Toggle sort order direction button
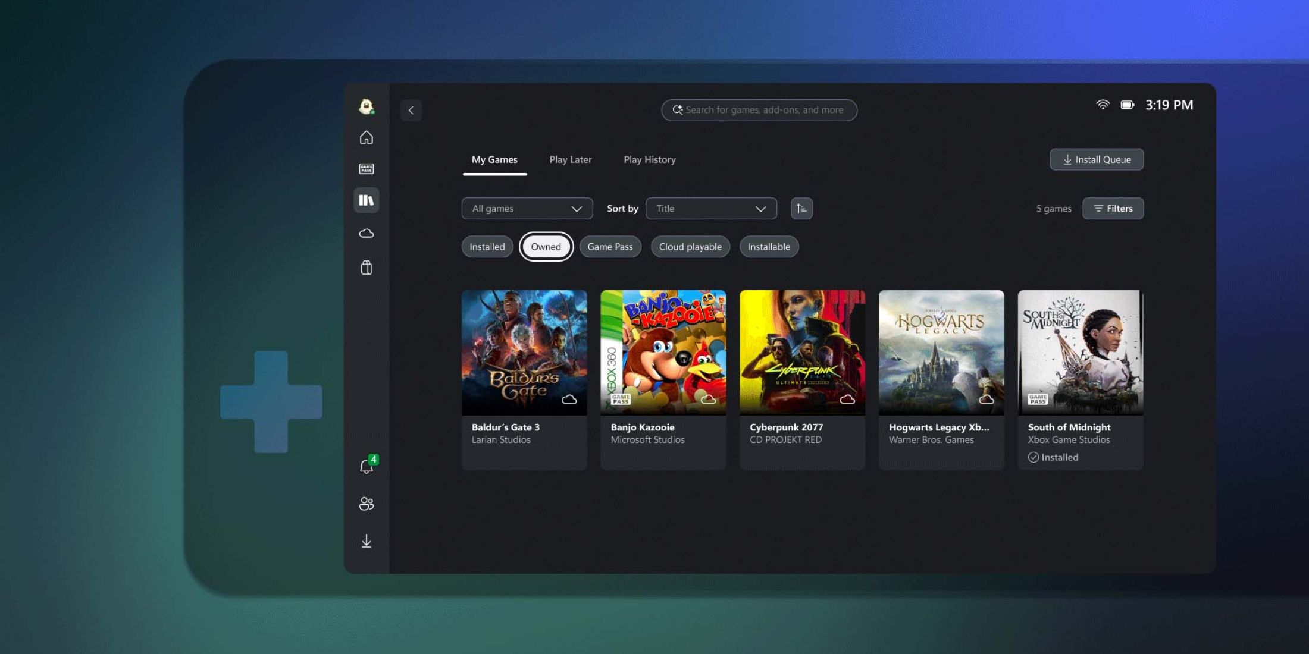Screen dimensions: 1309x654 tap(801, 209)
